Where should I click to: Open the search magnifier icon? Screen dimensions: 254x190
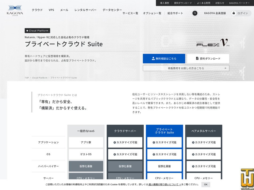195,13
